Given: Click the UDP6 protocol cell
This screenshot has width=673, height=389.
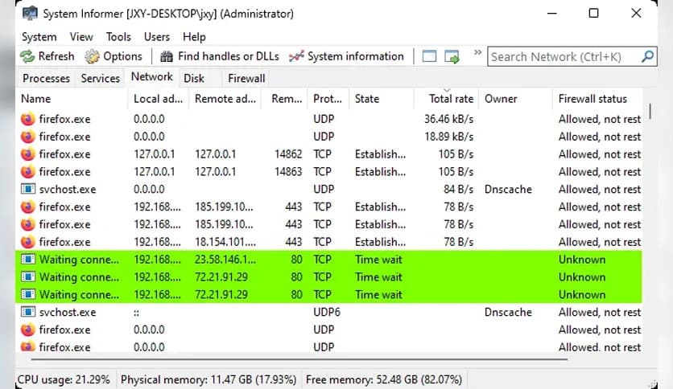Looking at the screenshot, I should [x=327, y=313].
